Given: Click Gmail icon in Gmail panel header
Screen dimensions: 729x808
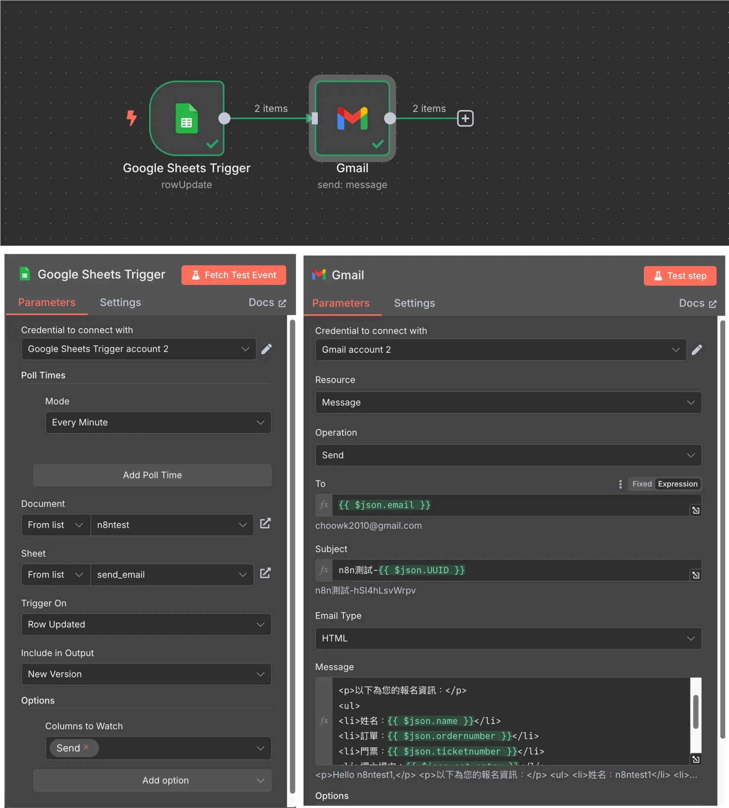Looking at the screenshot, I should pos(319,275).
